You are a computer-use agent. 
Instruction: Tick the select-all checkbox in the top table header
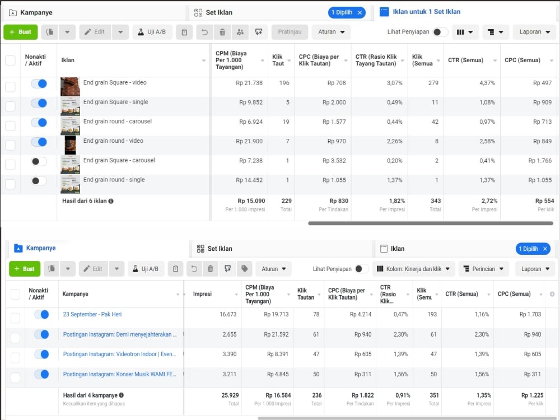pos(10,60)
